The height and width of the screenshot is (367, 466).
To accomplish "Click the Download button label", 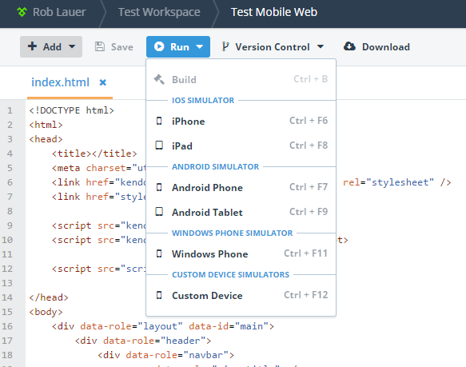I will pos(386,47).
